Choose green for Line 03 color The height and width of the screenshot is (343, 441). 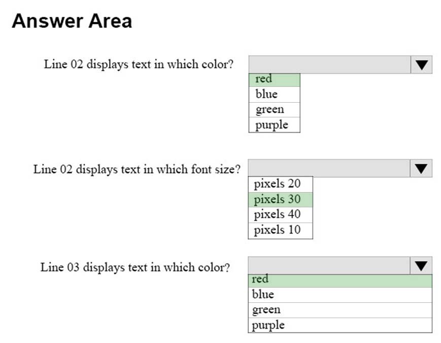point(340,310)
